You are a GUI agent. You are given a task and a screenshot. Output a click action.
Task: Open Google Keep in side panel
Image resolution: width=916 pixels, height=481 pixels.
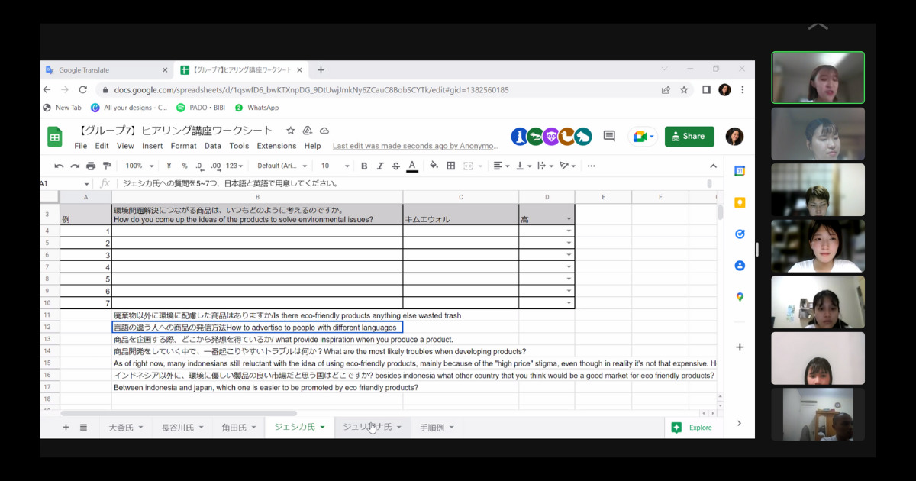[x=740, y=203]
